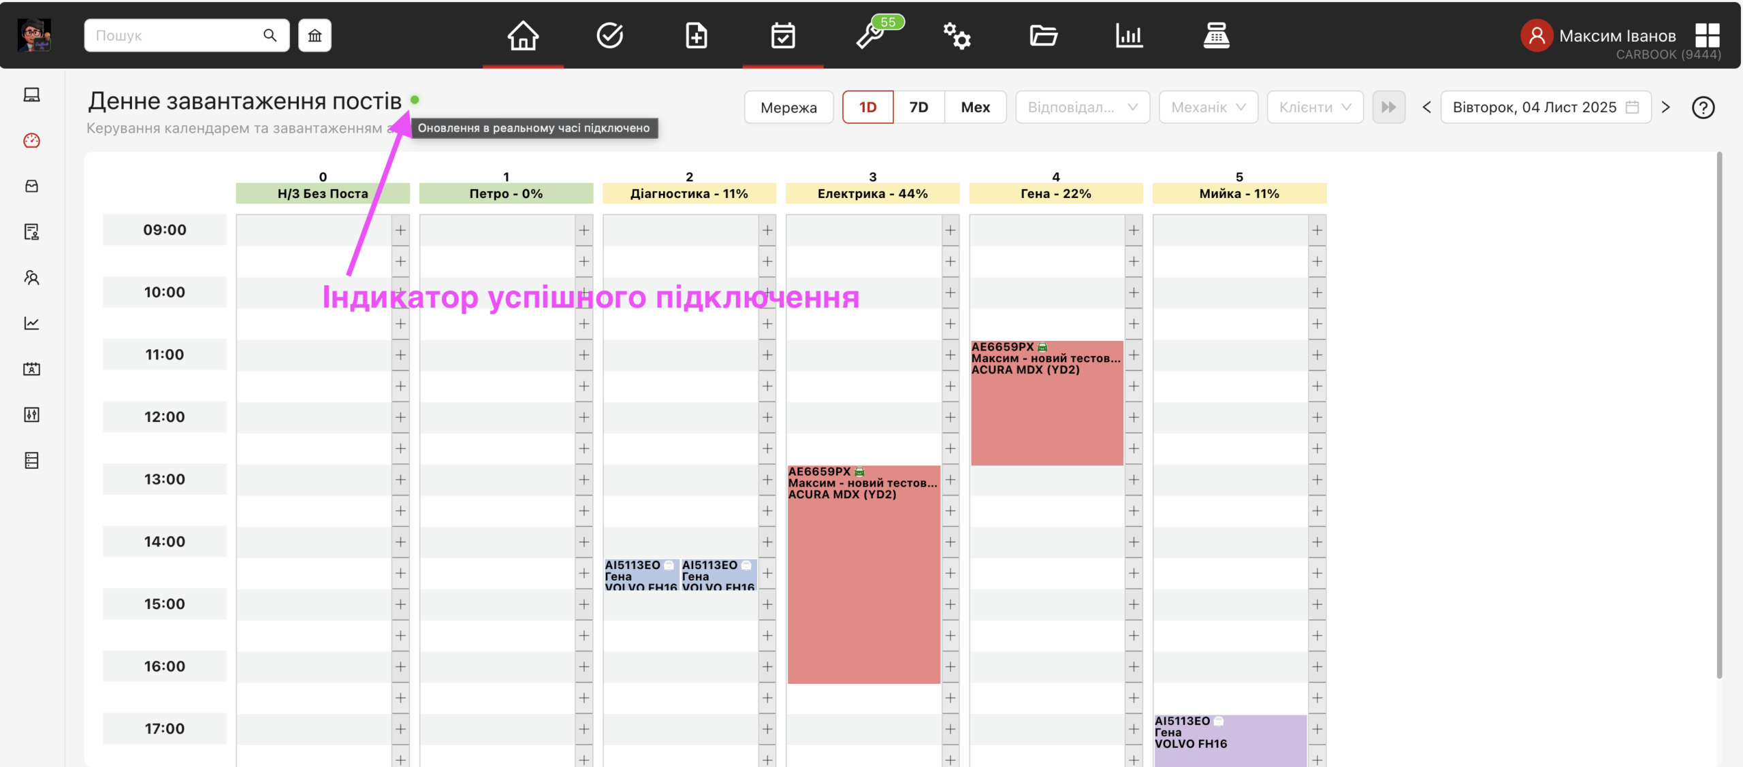The height and width of the screenshot is (767, 1743).
Task: Expand the Клієнти dropdown
Action: [1315, 107]
